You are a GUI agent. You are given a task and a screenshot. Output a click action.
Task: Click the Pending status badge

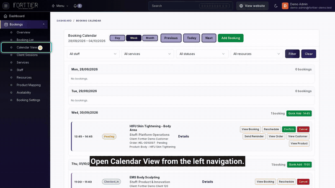(109, 137)
